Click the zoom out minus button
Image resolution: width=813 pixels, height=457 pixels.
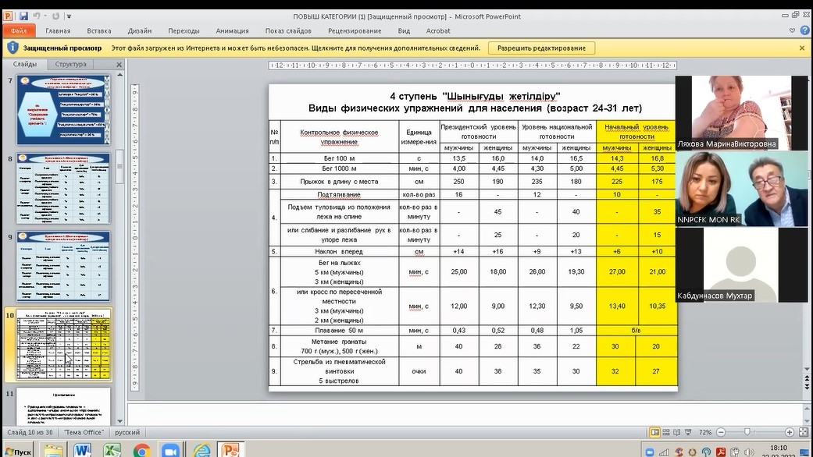721,432
